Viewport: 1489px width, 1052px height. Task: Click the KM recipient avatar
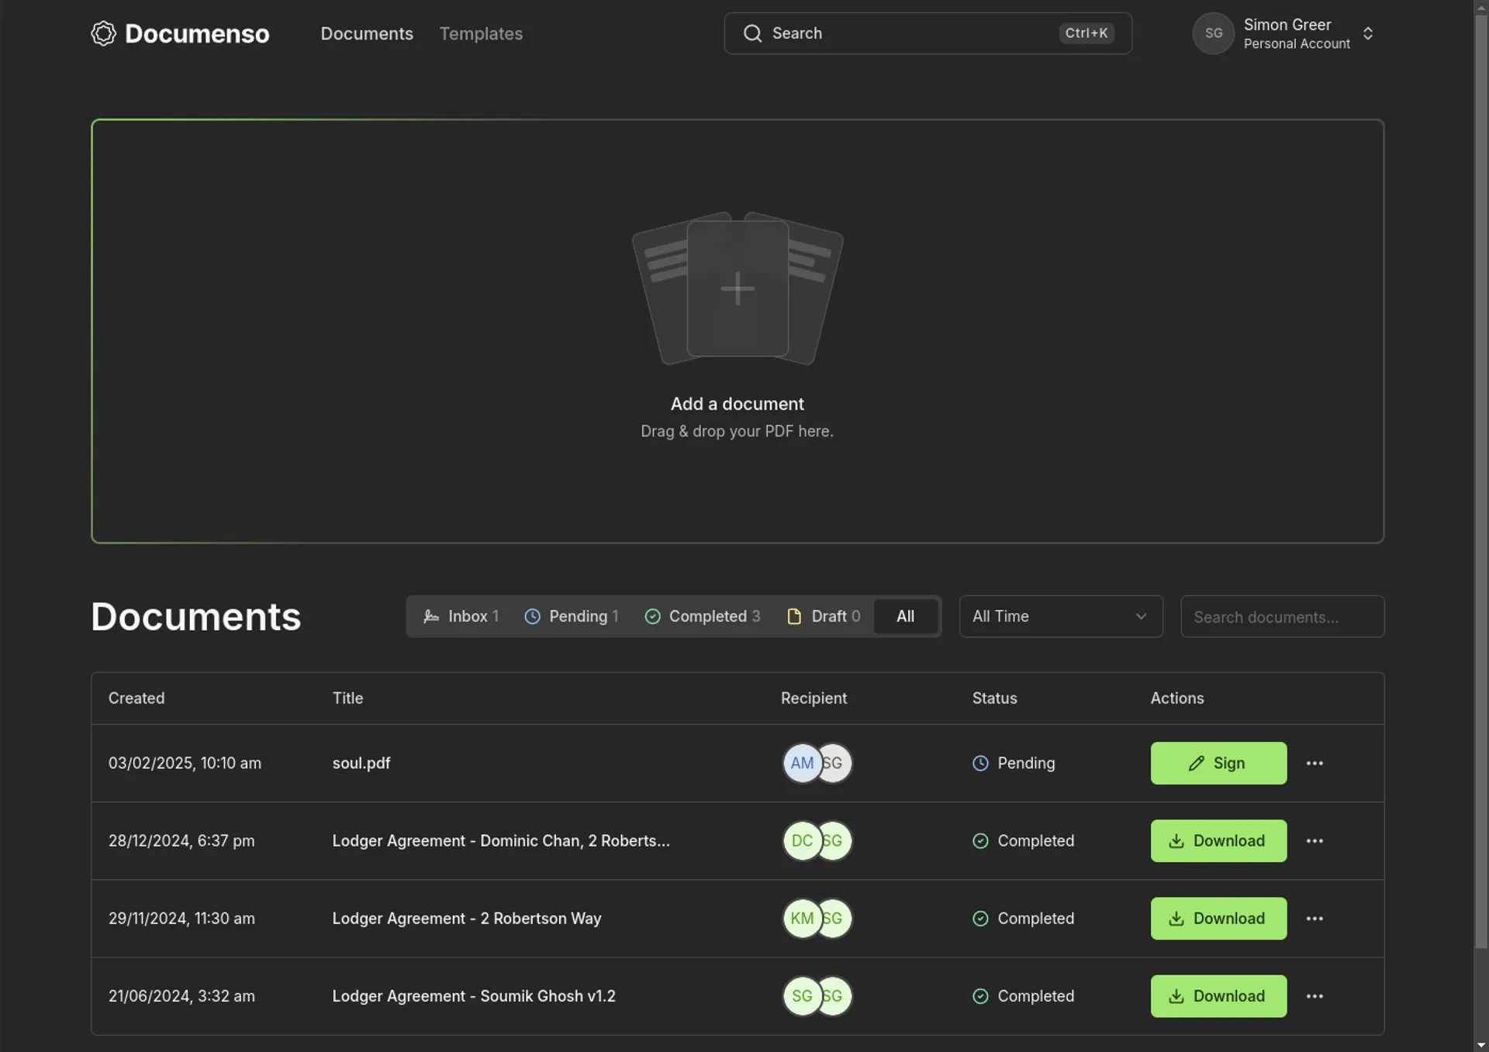pyautogui.click(x=800, y=919)
